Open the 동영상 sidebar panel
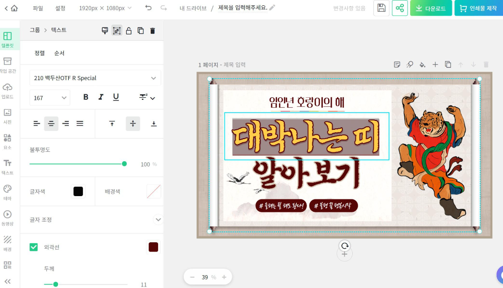The height and width of the screenshot is (288, 503). pos(8,218)
